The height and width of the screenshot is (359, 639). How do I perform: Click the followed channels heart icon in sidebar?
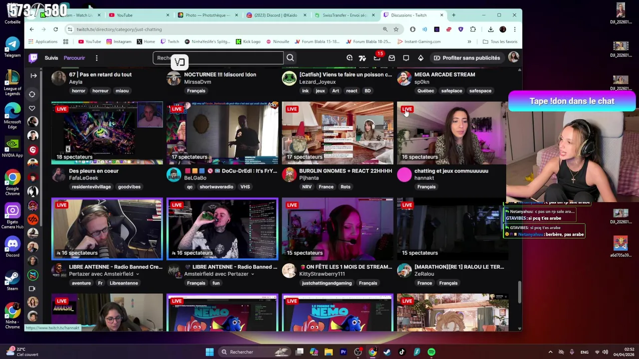coord(32,108)
